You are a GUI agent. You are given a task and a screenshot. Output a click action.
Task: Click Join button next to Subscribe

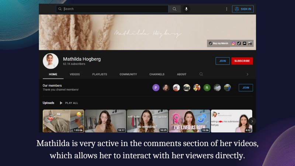pyautogui.click(x=222, y=61)
